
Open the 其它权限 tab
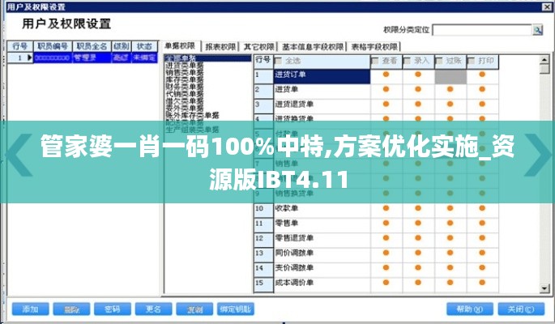pos(258,46)
